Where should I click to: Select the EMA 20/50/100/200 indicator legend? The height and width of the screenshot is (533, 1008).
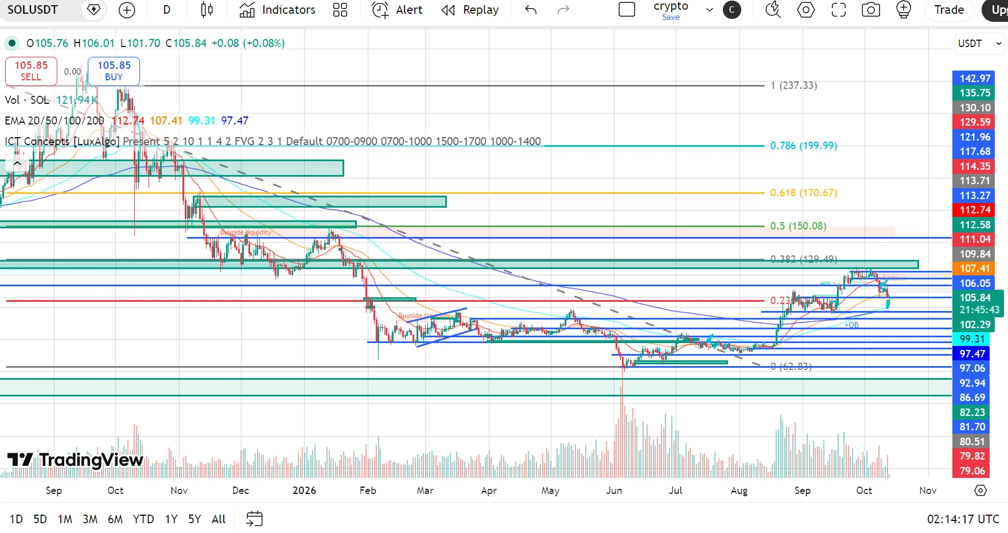[x=55, y=120]
